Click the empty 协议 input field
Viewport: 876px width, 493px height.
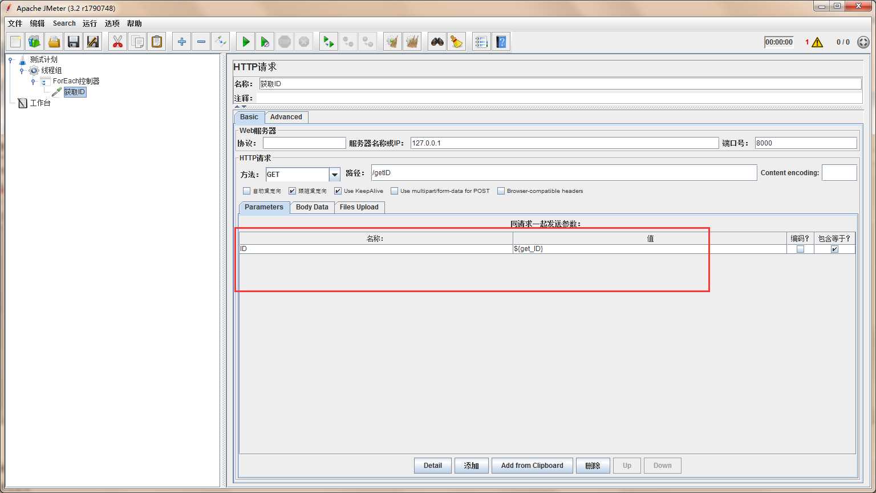pos(305,143)
